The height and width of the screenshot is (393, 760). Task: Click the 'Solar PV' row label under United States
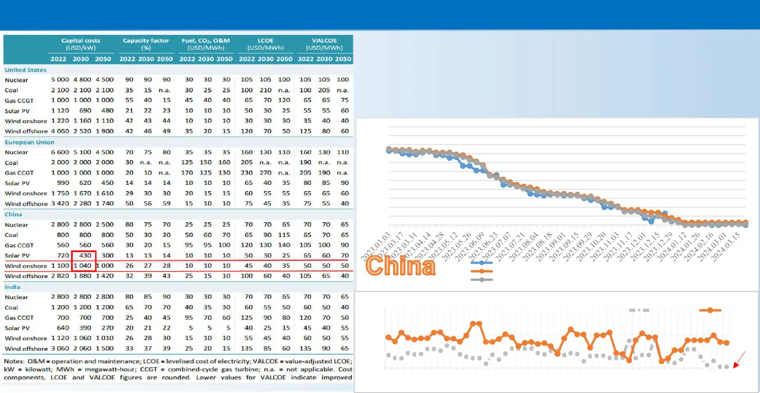(x=17, y=111)
